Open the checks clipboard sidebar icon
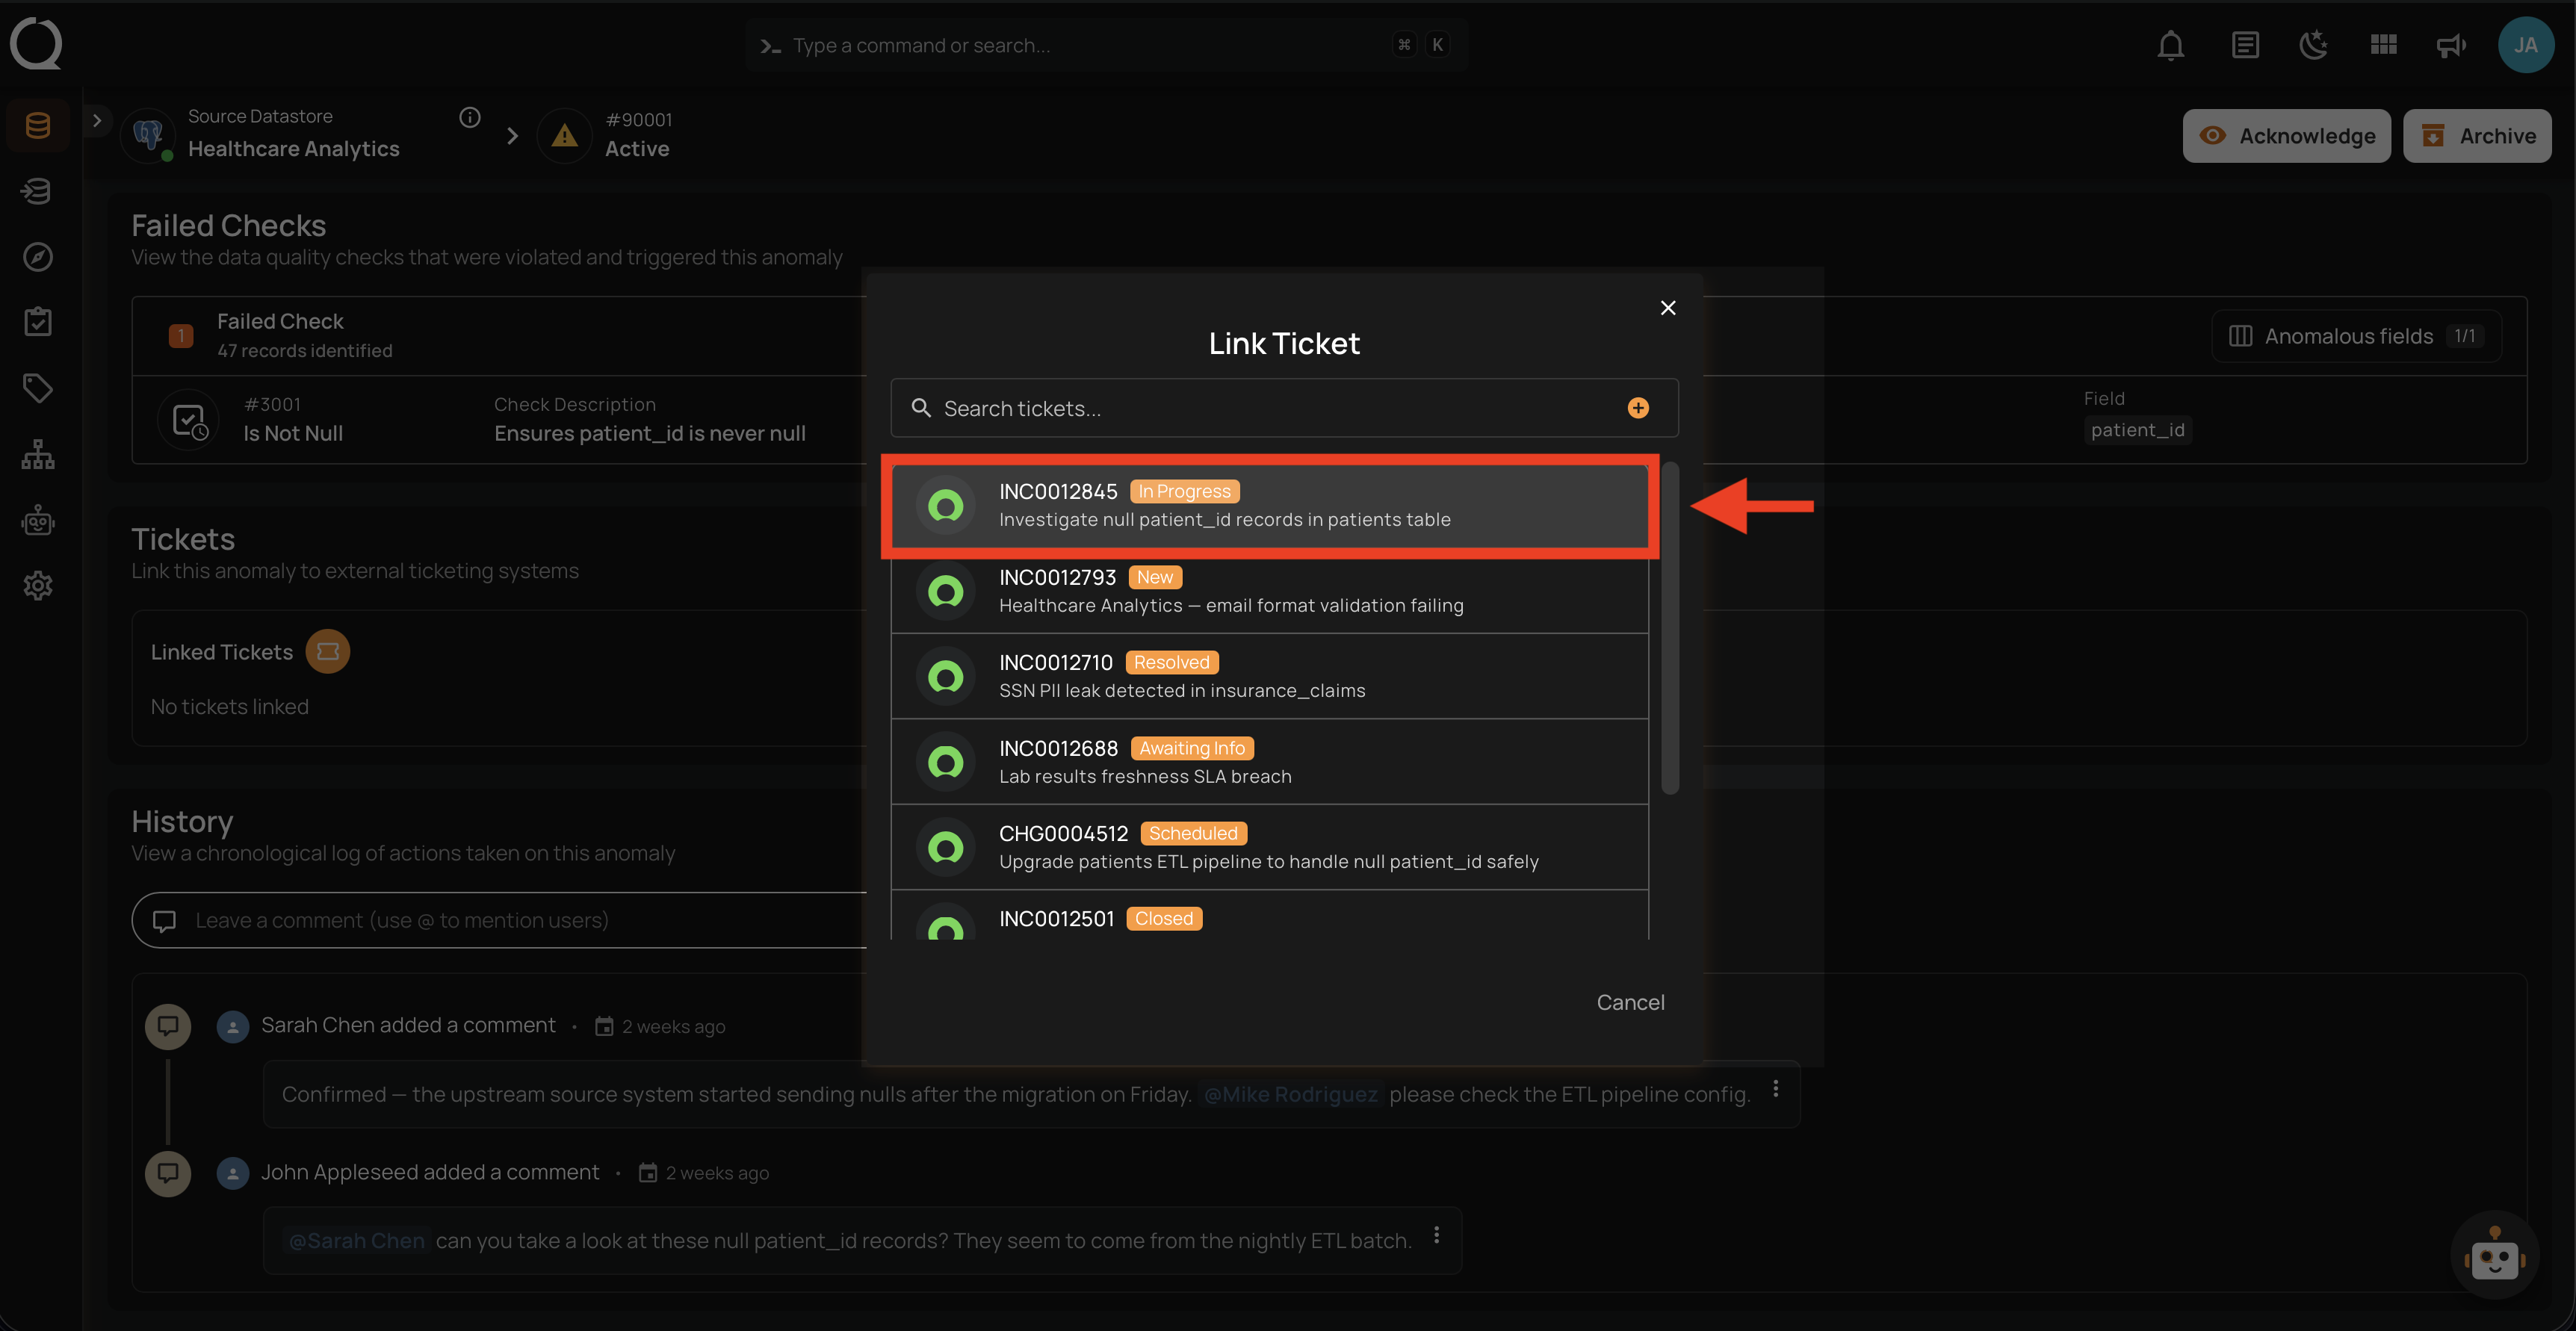 (38, 321)
